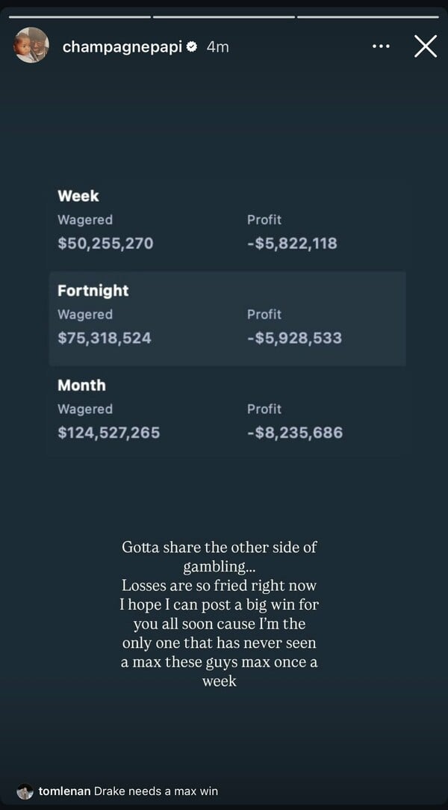Tap the 'Gotta share the other side' caption
The width and height of the screenshot is (448, 810).
(220, 614)
